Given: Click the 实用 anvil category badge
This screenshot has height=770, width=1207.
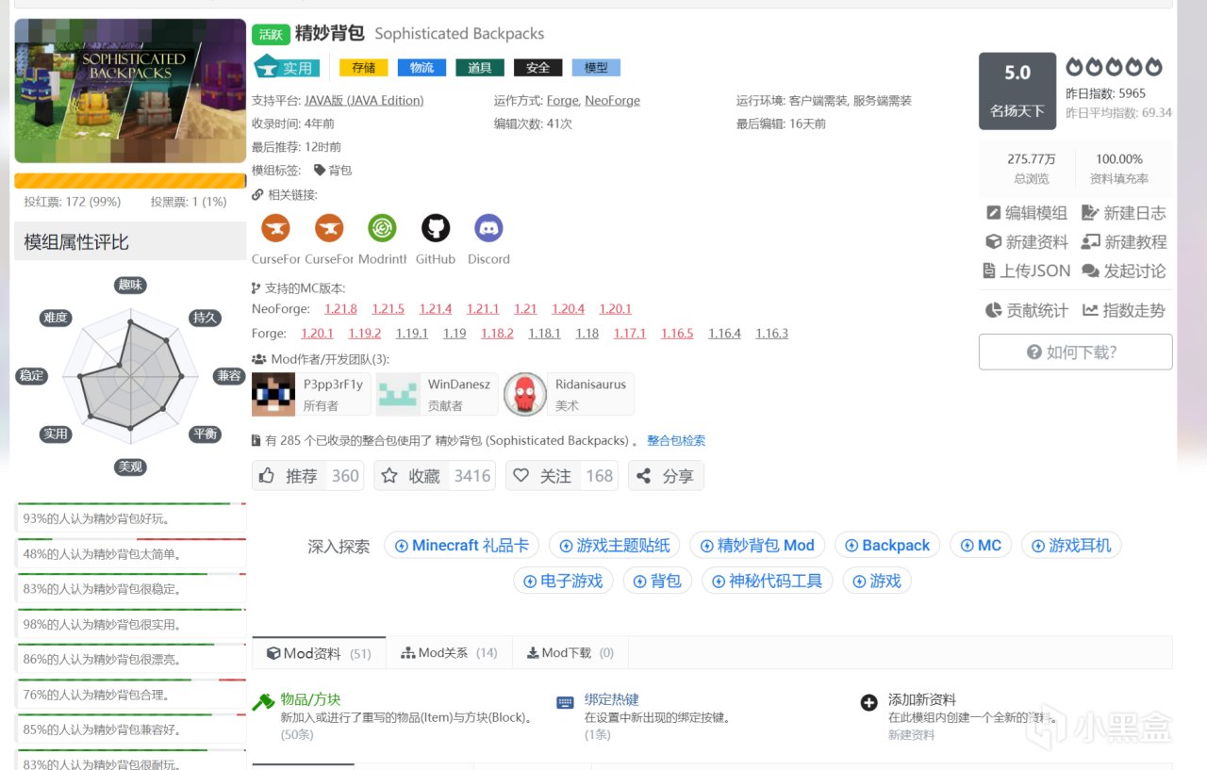Looking at the screenshot, I should [287, 68].
